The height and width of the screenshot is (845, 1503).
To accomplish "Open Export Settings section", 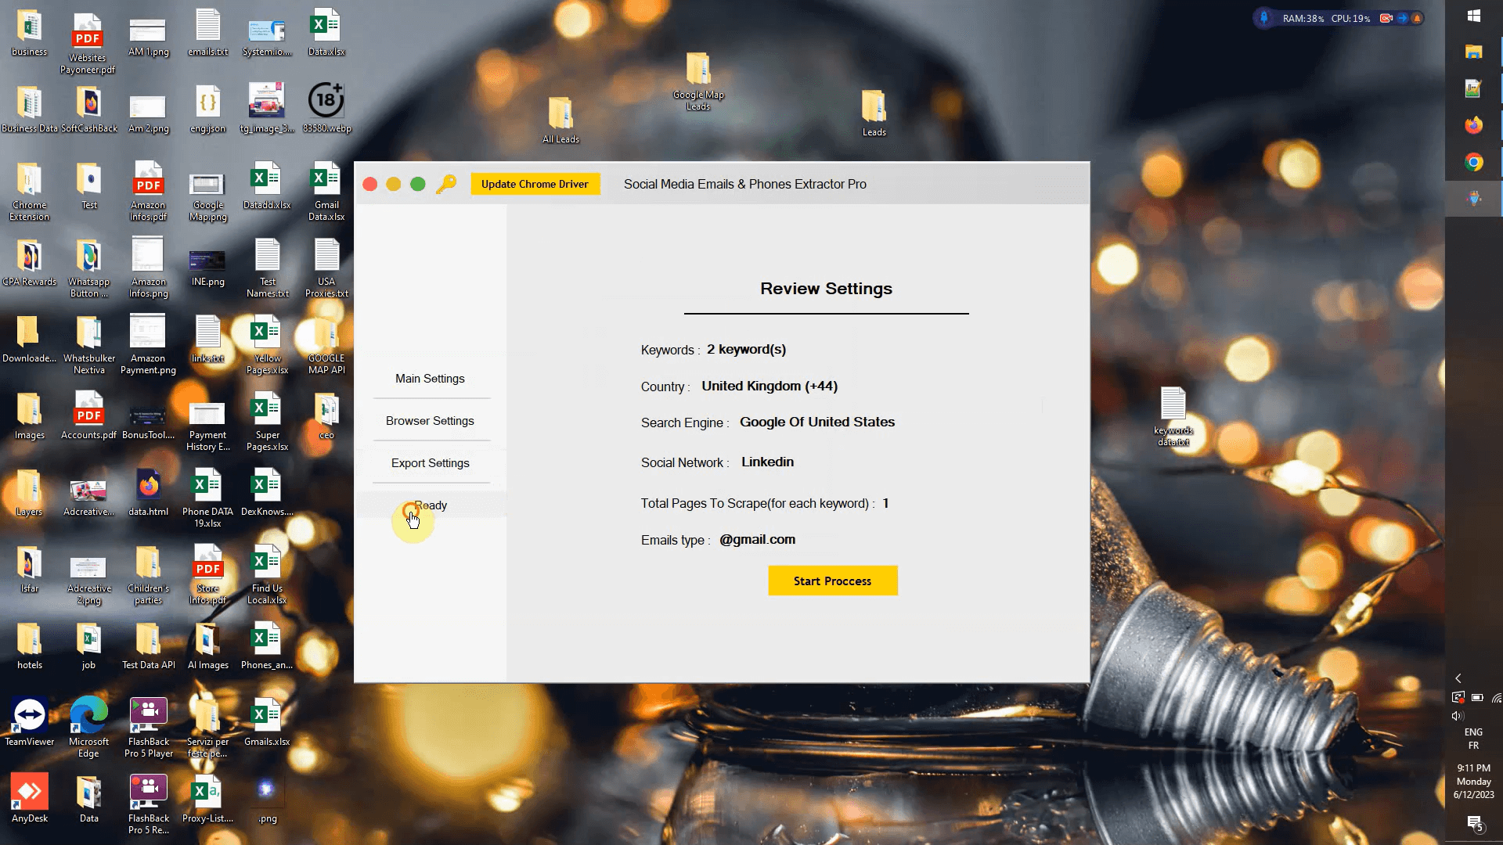I will coord(430,463).
